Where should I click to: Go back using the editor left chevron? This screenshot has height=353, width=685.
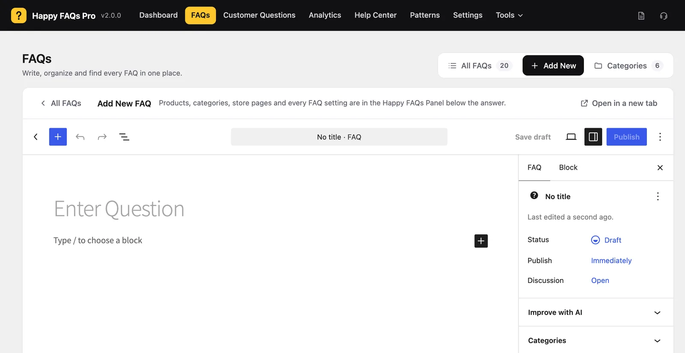tap(36, 137)
